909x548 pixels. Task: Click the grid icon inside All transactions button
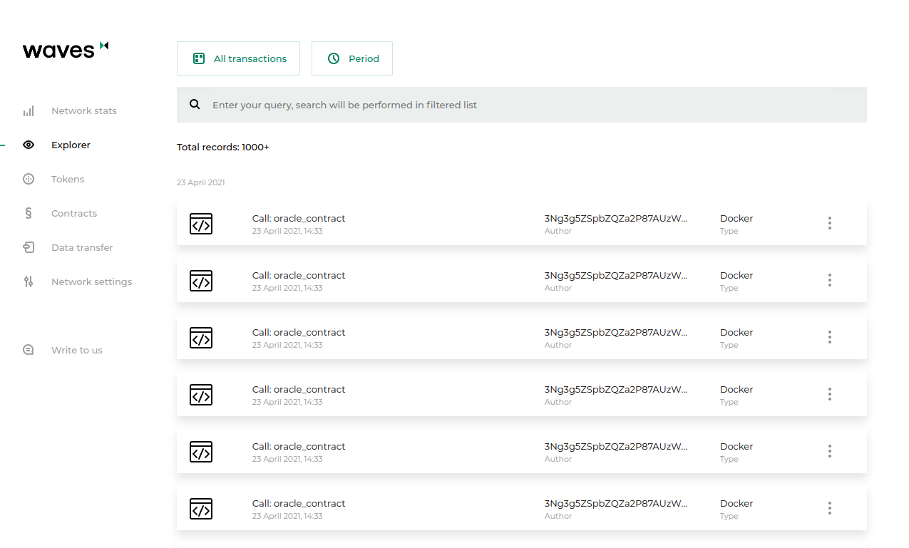pos(198,58)
